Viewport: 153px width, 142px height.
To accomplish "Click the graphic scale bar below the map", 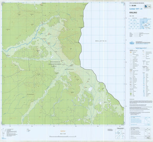I will (x=63, y=136).
